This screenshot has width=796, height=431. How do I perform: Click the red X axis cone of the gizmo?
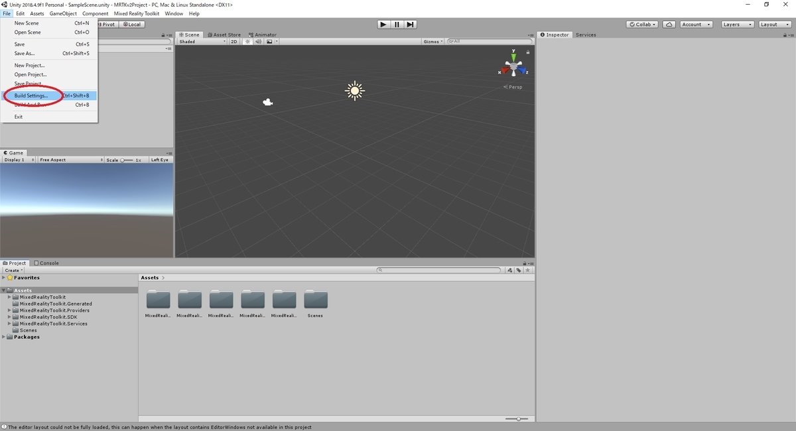pos(505,69)
